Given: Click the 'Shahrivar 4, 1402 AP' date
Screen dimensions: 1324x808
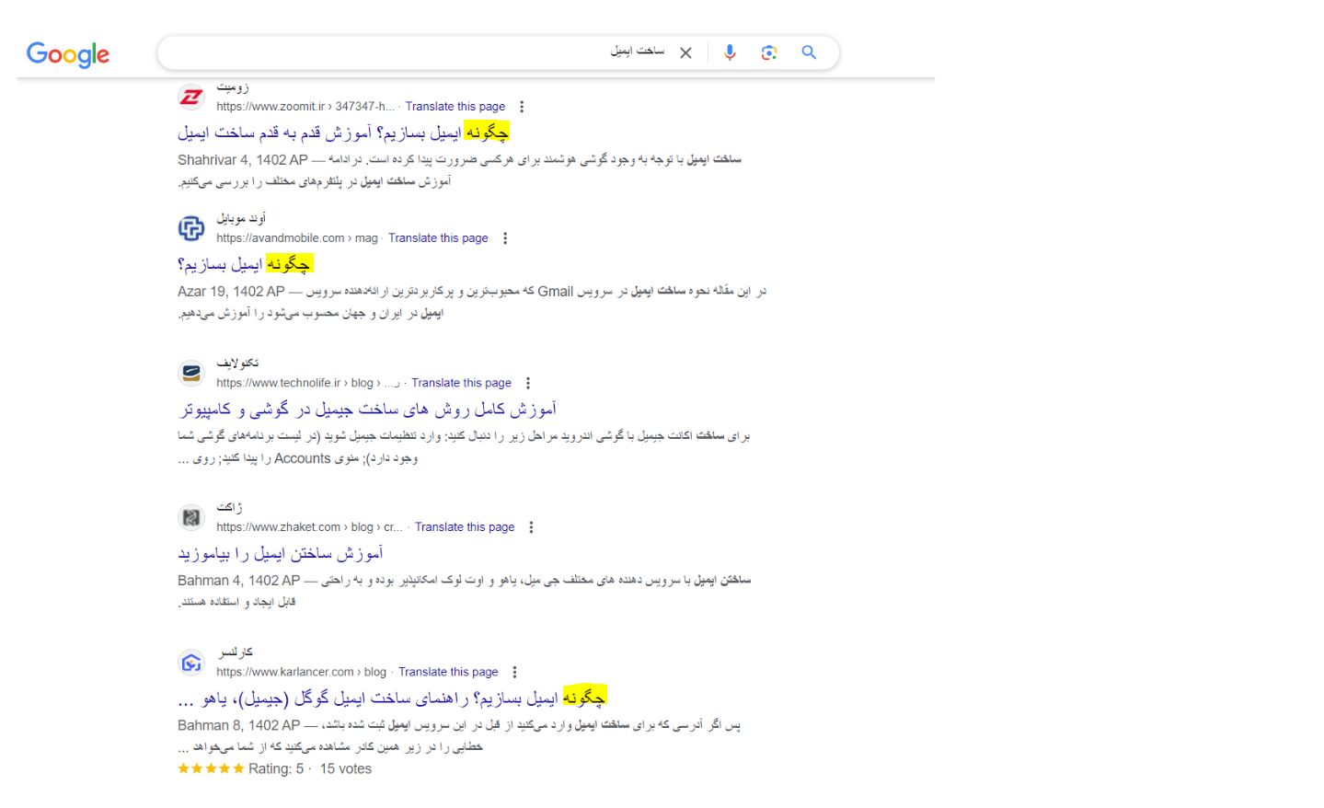Looking at the screenshot, I should click(x=243, y=160).
